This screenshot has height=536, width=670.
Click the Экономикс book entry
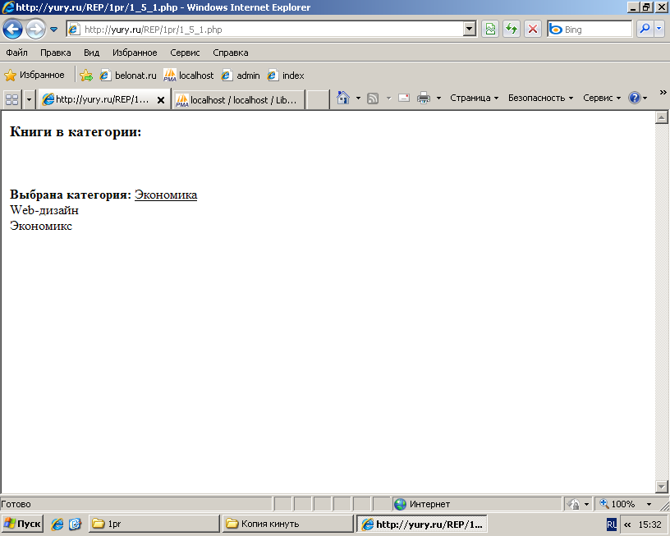[41, 226]
